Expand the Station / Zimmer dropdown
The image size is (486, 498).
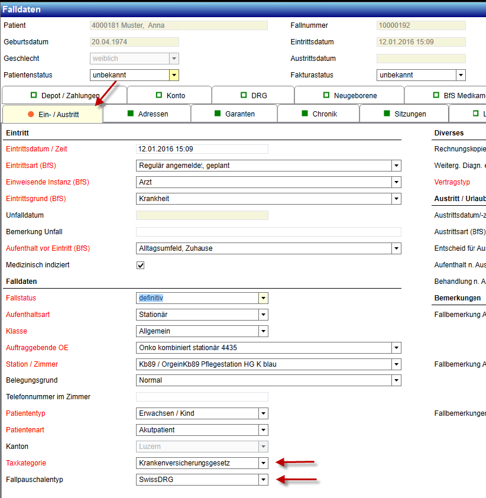coord(396,364)
